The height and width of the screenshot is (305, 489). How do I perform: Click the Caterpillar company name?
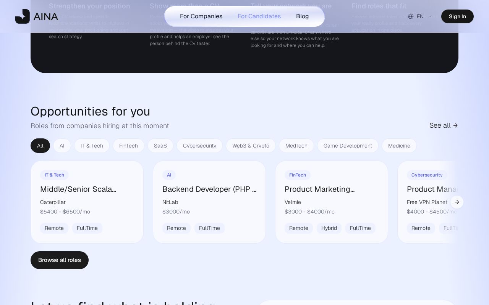tap(53, 202)
